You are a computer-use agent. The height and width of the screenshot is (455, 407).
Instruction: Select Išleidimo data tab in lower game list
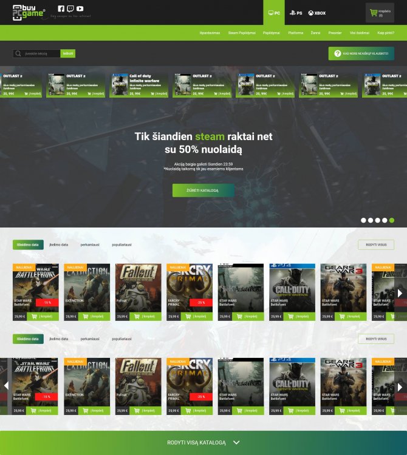coord(28,339)
